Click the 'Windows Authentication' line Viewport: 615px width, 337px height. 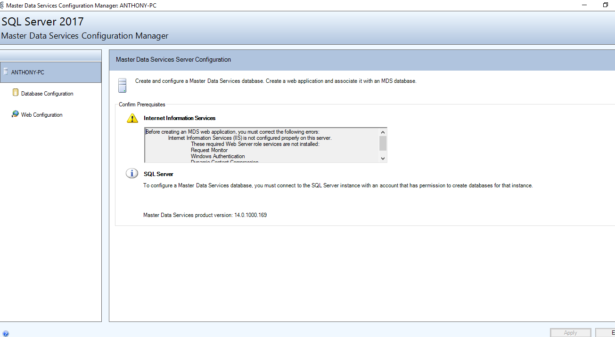[x=218, y=156]
